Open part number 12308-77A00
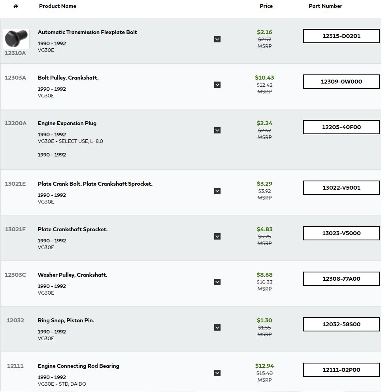Screen dimensions: 381x392 341,279
